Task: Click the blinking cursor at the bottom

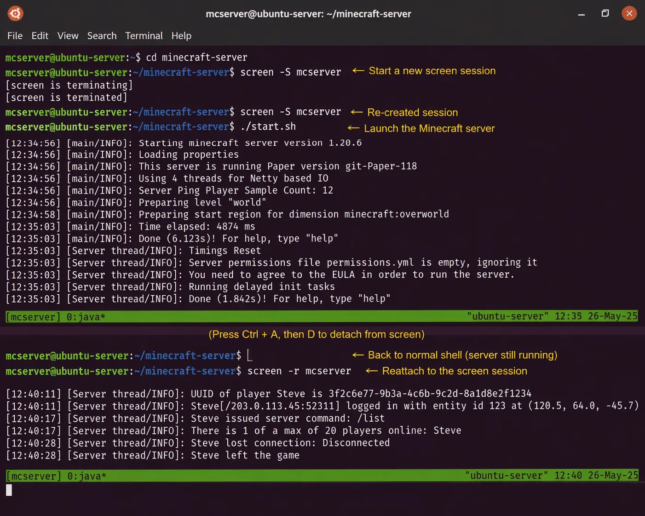Action: point(8,490)
